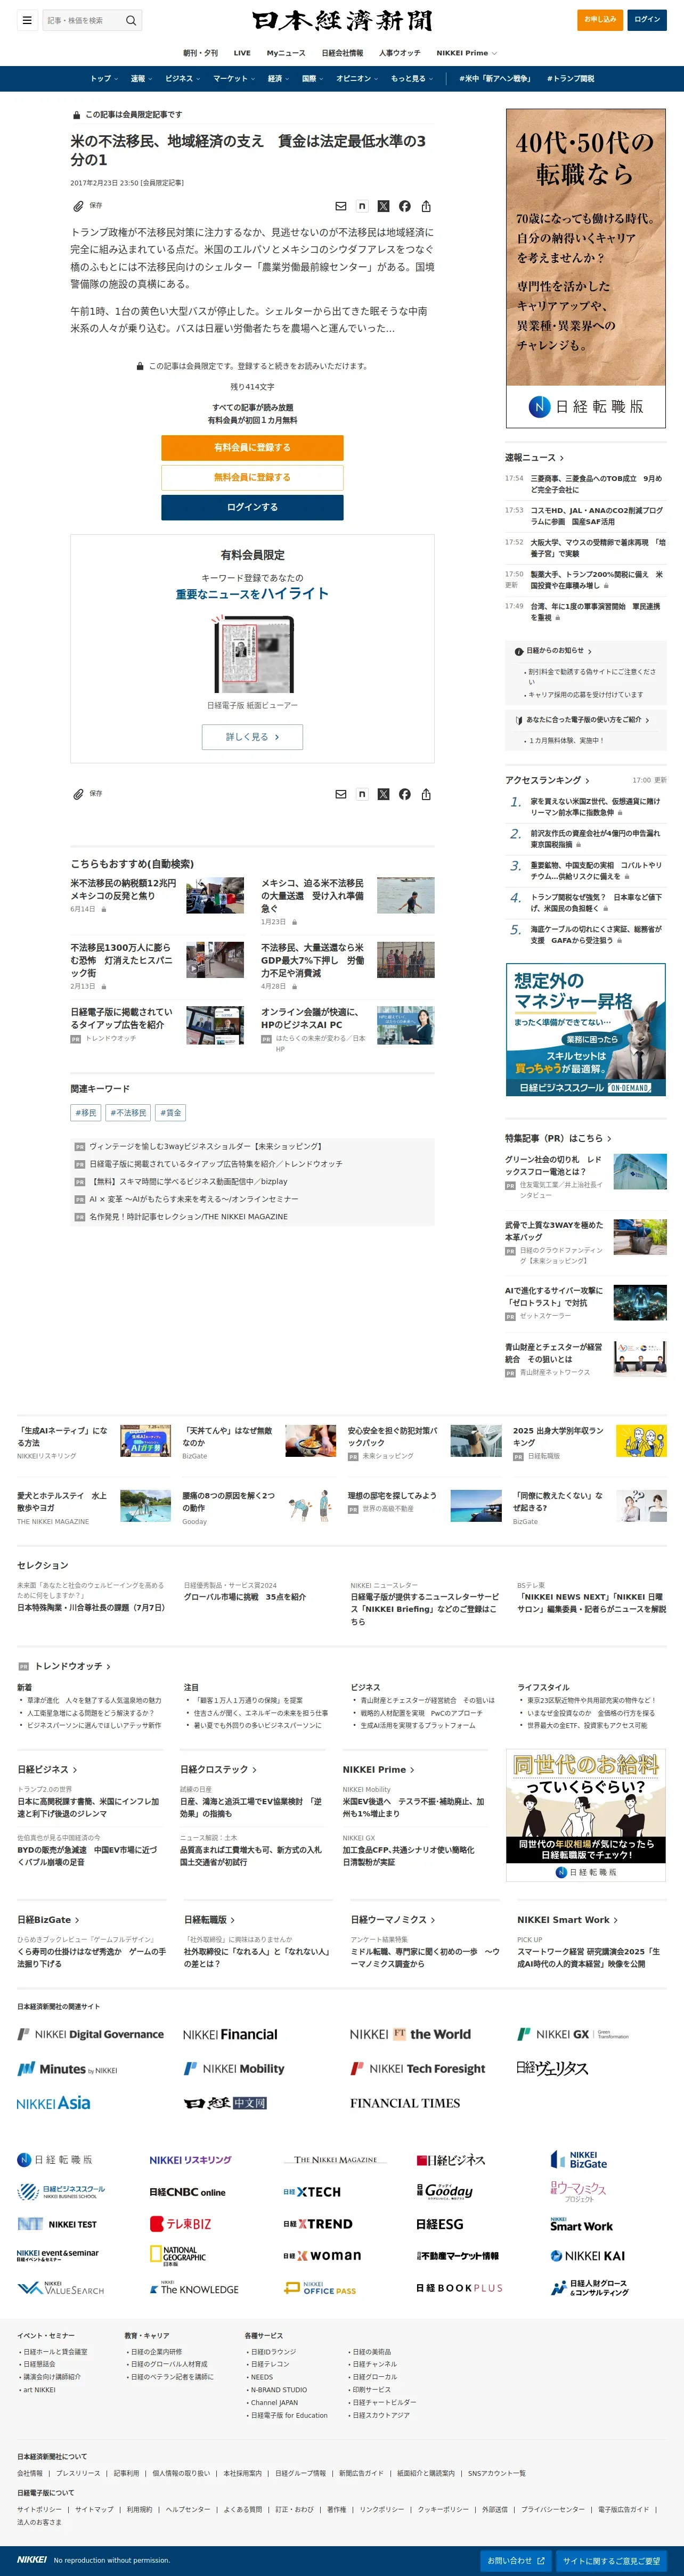Click the 40代・50代の転職なら advertisement banner
Image resolution: width=684 pixels, height=2576 pixels.
[x=586, y=268]
